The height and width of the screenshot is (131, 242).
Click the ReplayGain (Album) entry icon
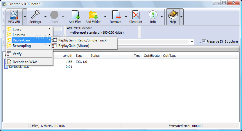pyautogui.click(x=55, y=46)
